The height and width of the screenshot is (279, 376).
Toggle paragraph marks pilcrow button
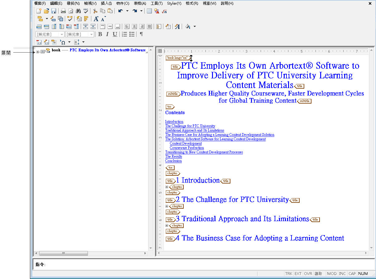point(142,34)
